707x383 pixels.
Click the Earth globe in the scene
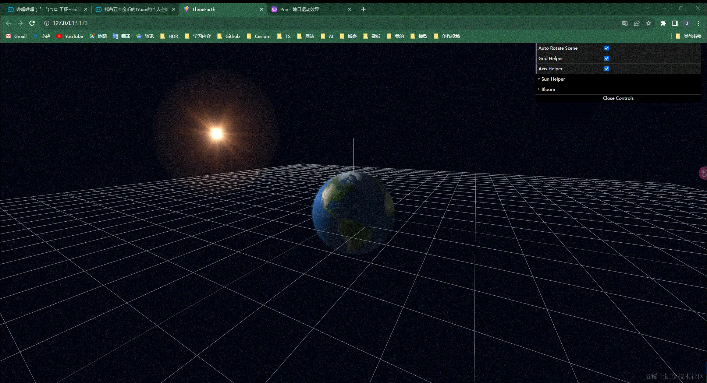click(x=353, y=214)
